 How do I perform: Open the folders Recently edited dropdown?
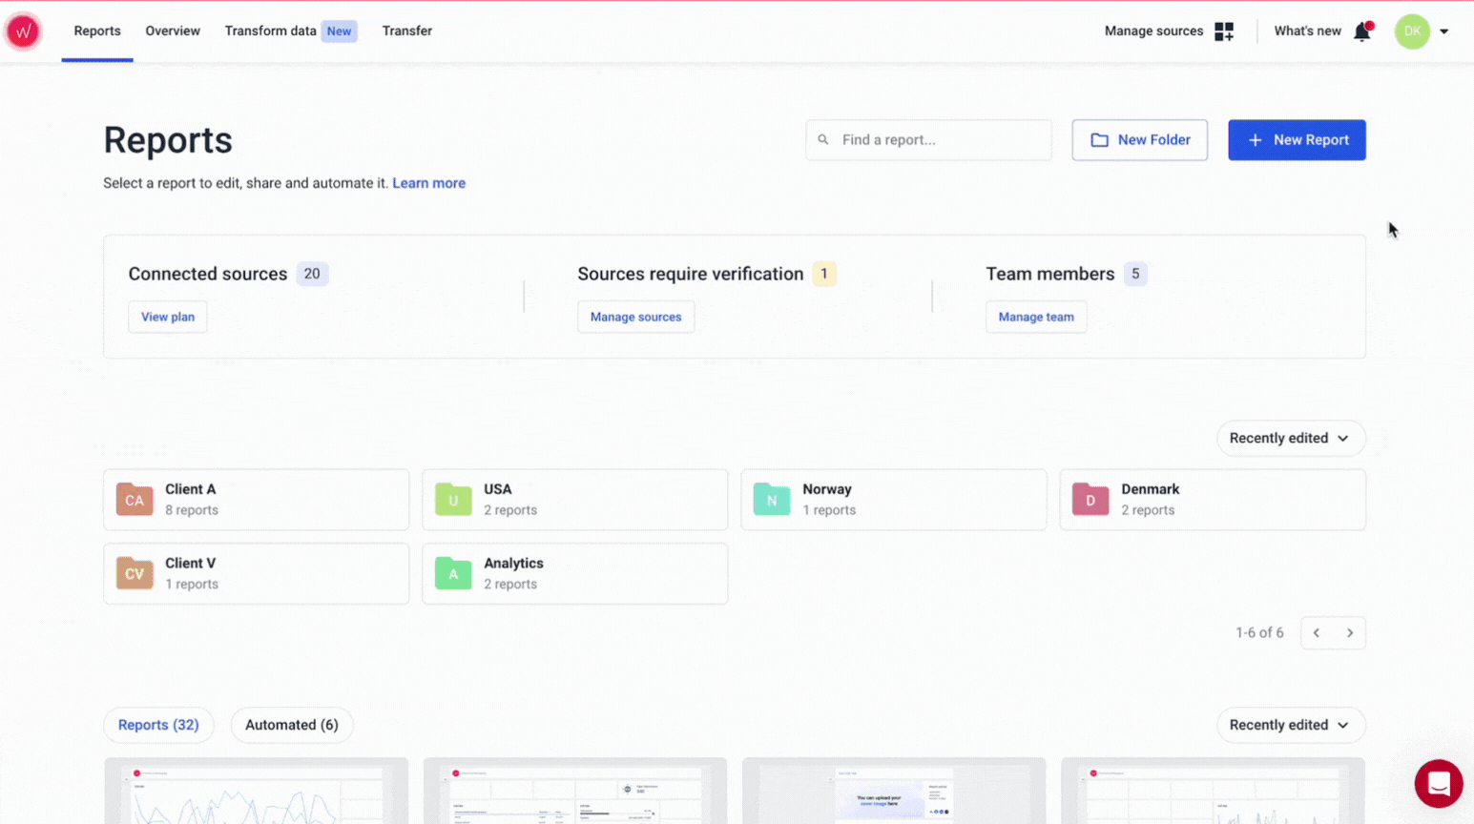click(x=1290, y=438)
